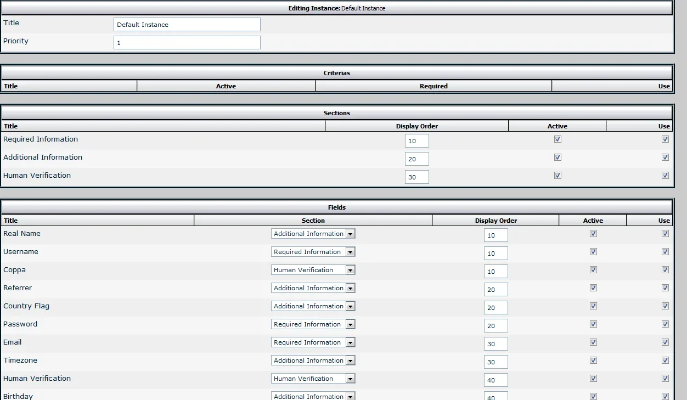
Task: Toggle Use checkbox for Additional Information section
Action: [x=665, y=157]
